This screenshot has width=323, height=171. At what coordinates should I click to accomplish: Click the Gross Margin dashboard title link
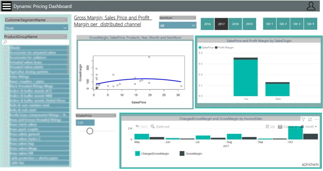coord(113,21)
